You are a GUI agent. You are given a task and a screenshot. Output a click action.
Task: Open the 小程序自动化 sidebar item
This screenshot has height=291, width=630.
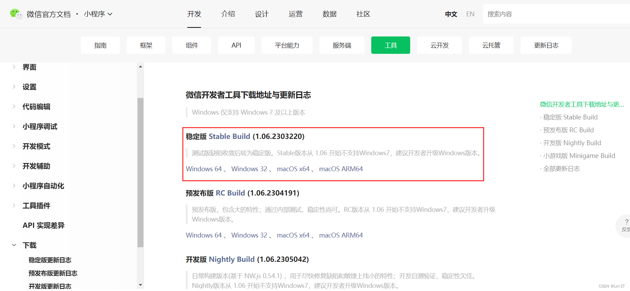coord(43,186)
